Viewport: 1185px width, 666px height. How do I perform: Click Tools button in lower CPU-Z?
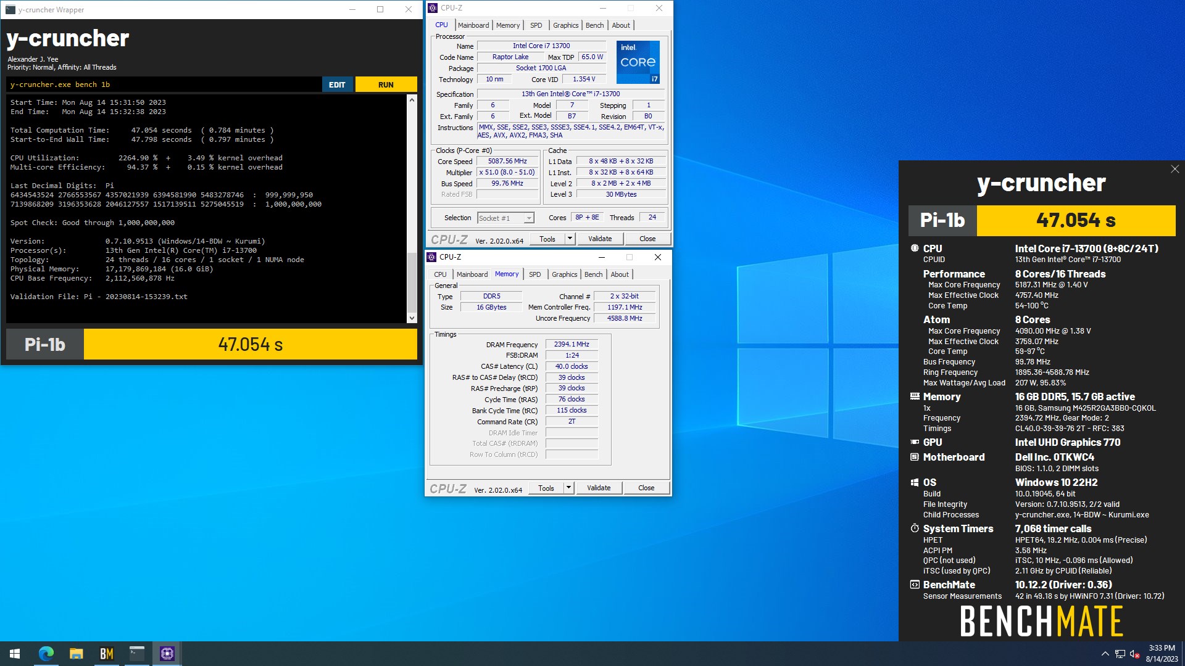pos(546,488)
